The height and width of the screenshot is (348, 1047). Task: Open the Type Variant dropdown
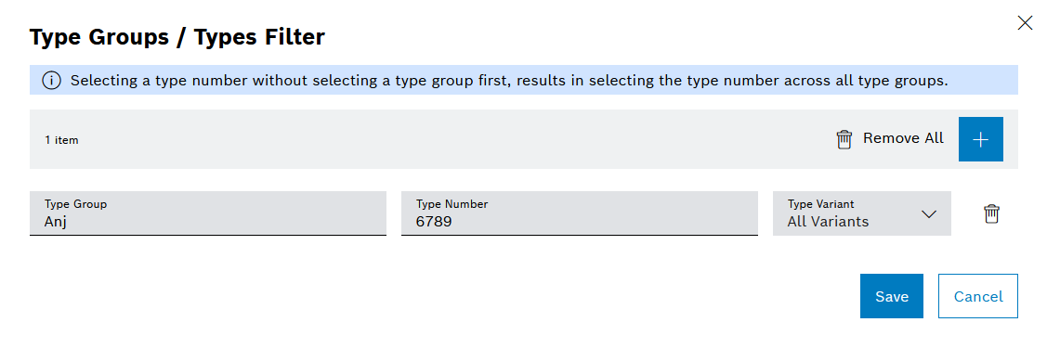[861, 213]
